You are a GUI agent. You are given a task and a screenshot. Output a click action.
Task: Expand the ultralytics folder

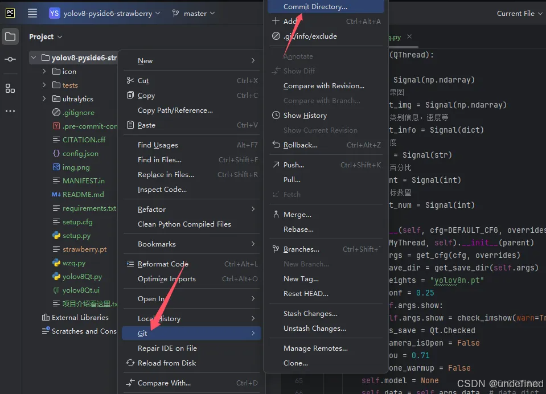(44, 98)
